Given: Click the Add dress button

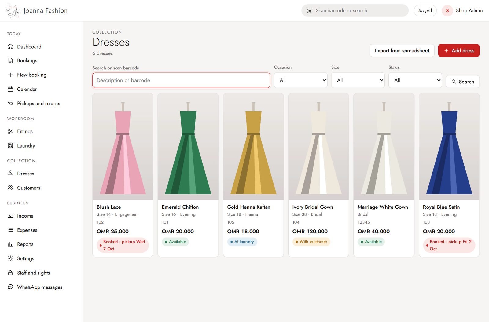Looking at the screenshot, I should (x=459, y=50).
